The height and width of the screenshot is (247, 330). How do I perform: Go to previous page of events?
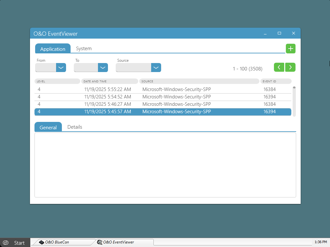[279, 67]
